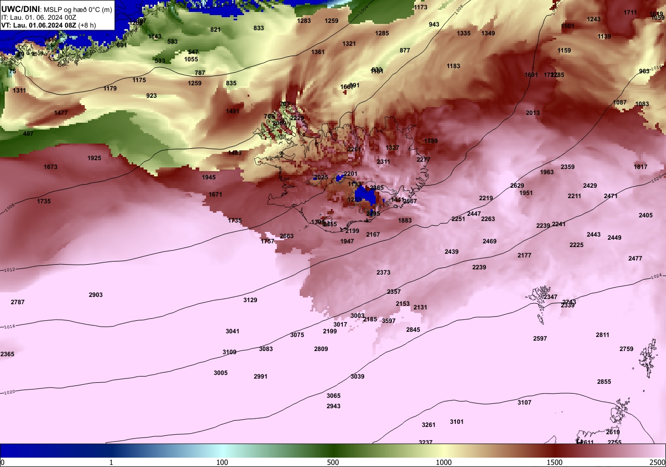
Task: Click the UWC/DINI title text
Action: click(x=20, y=9)
